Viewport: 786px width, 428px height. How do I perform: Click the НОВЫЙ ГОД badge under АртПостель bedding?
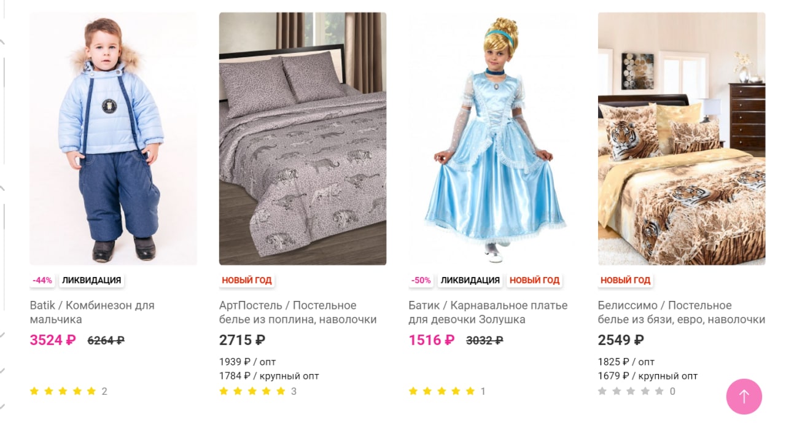pos(247,280)
